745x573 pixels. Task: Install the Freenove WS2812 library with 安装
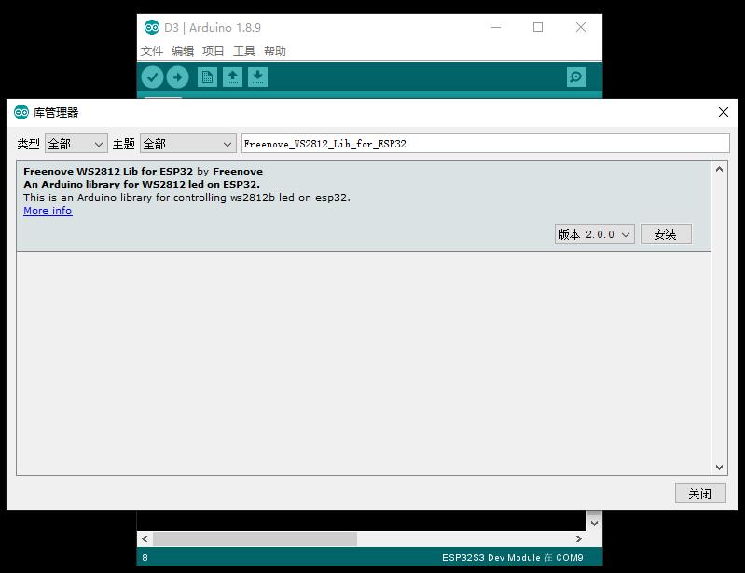[x=666, y=234]
